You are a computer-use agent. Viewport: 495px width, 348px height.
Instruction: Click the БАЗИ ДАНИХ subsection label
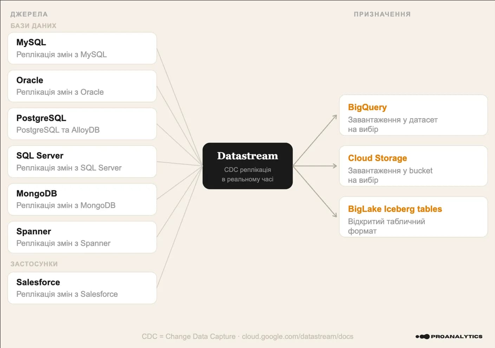pyautogui.click(x=33, y=26)
